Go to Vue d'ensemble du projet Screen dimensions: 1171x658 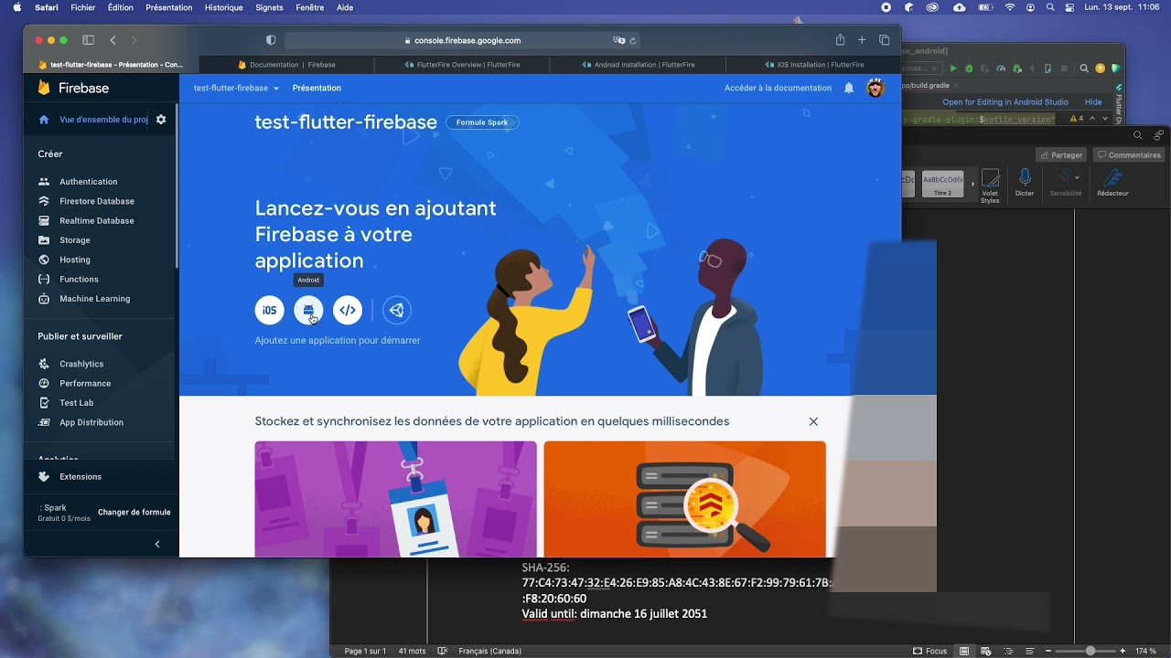click(92, 120)
